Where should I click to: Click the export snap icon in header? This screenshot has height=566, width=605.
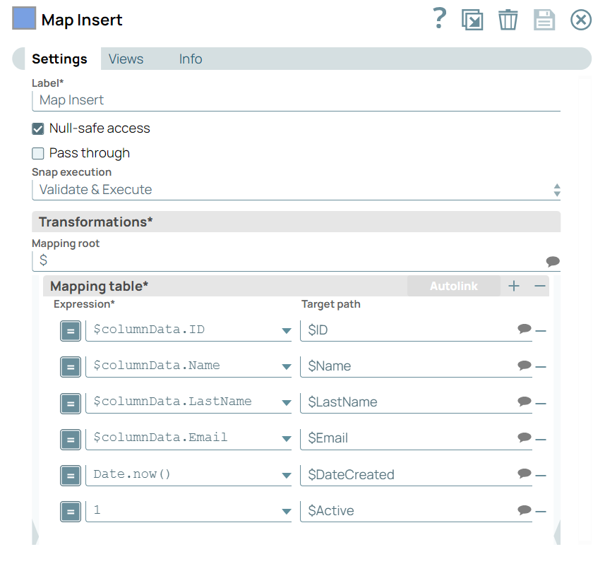point(472,20)
